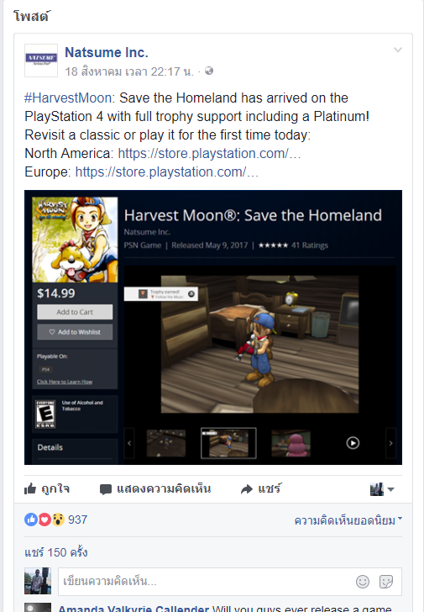The image size is (424, 612).
Task: View the 150 shares link
Action: 56,552
